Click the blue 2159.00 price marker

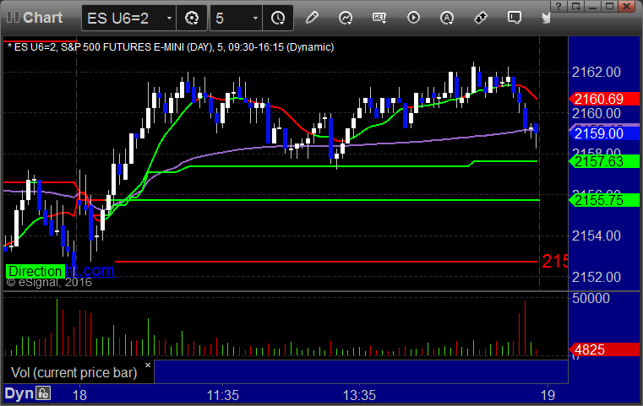pos(603,133)
